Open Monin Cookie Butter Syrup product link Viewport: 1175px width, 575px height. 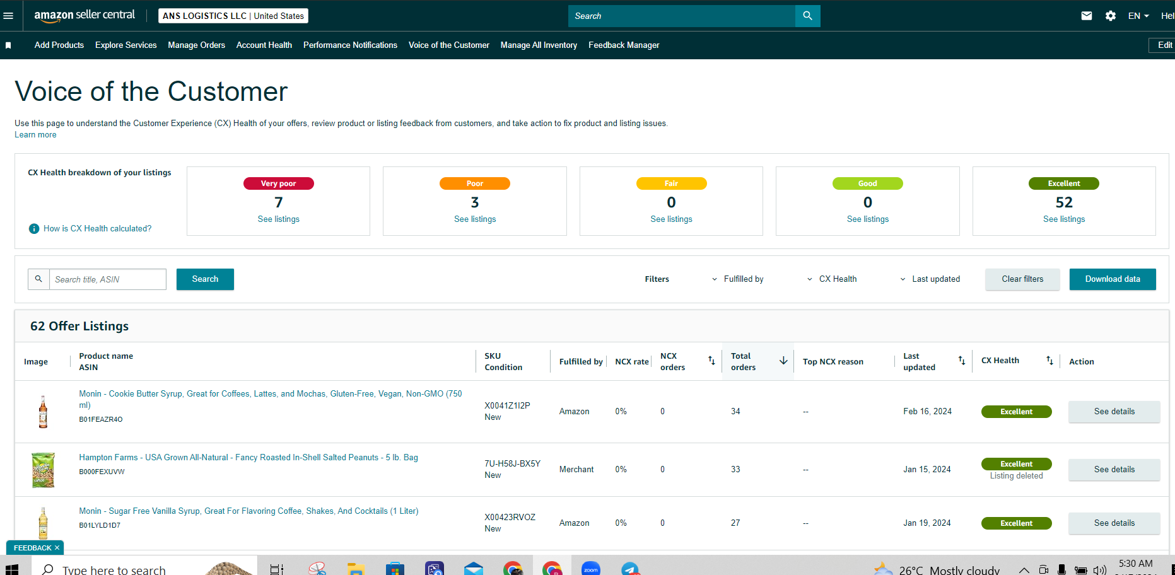(271, 399)
